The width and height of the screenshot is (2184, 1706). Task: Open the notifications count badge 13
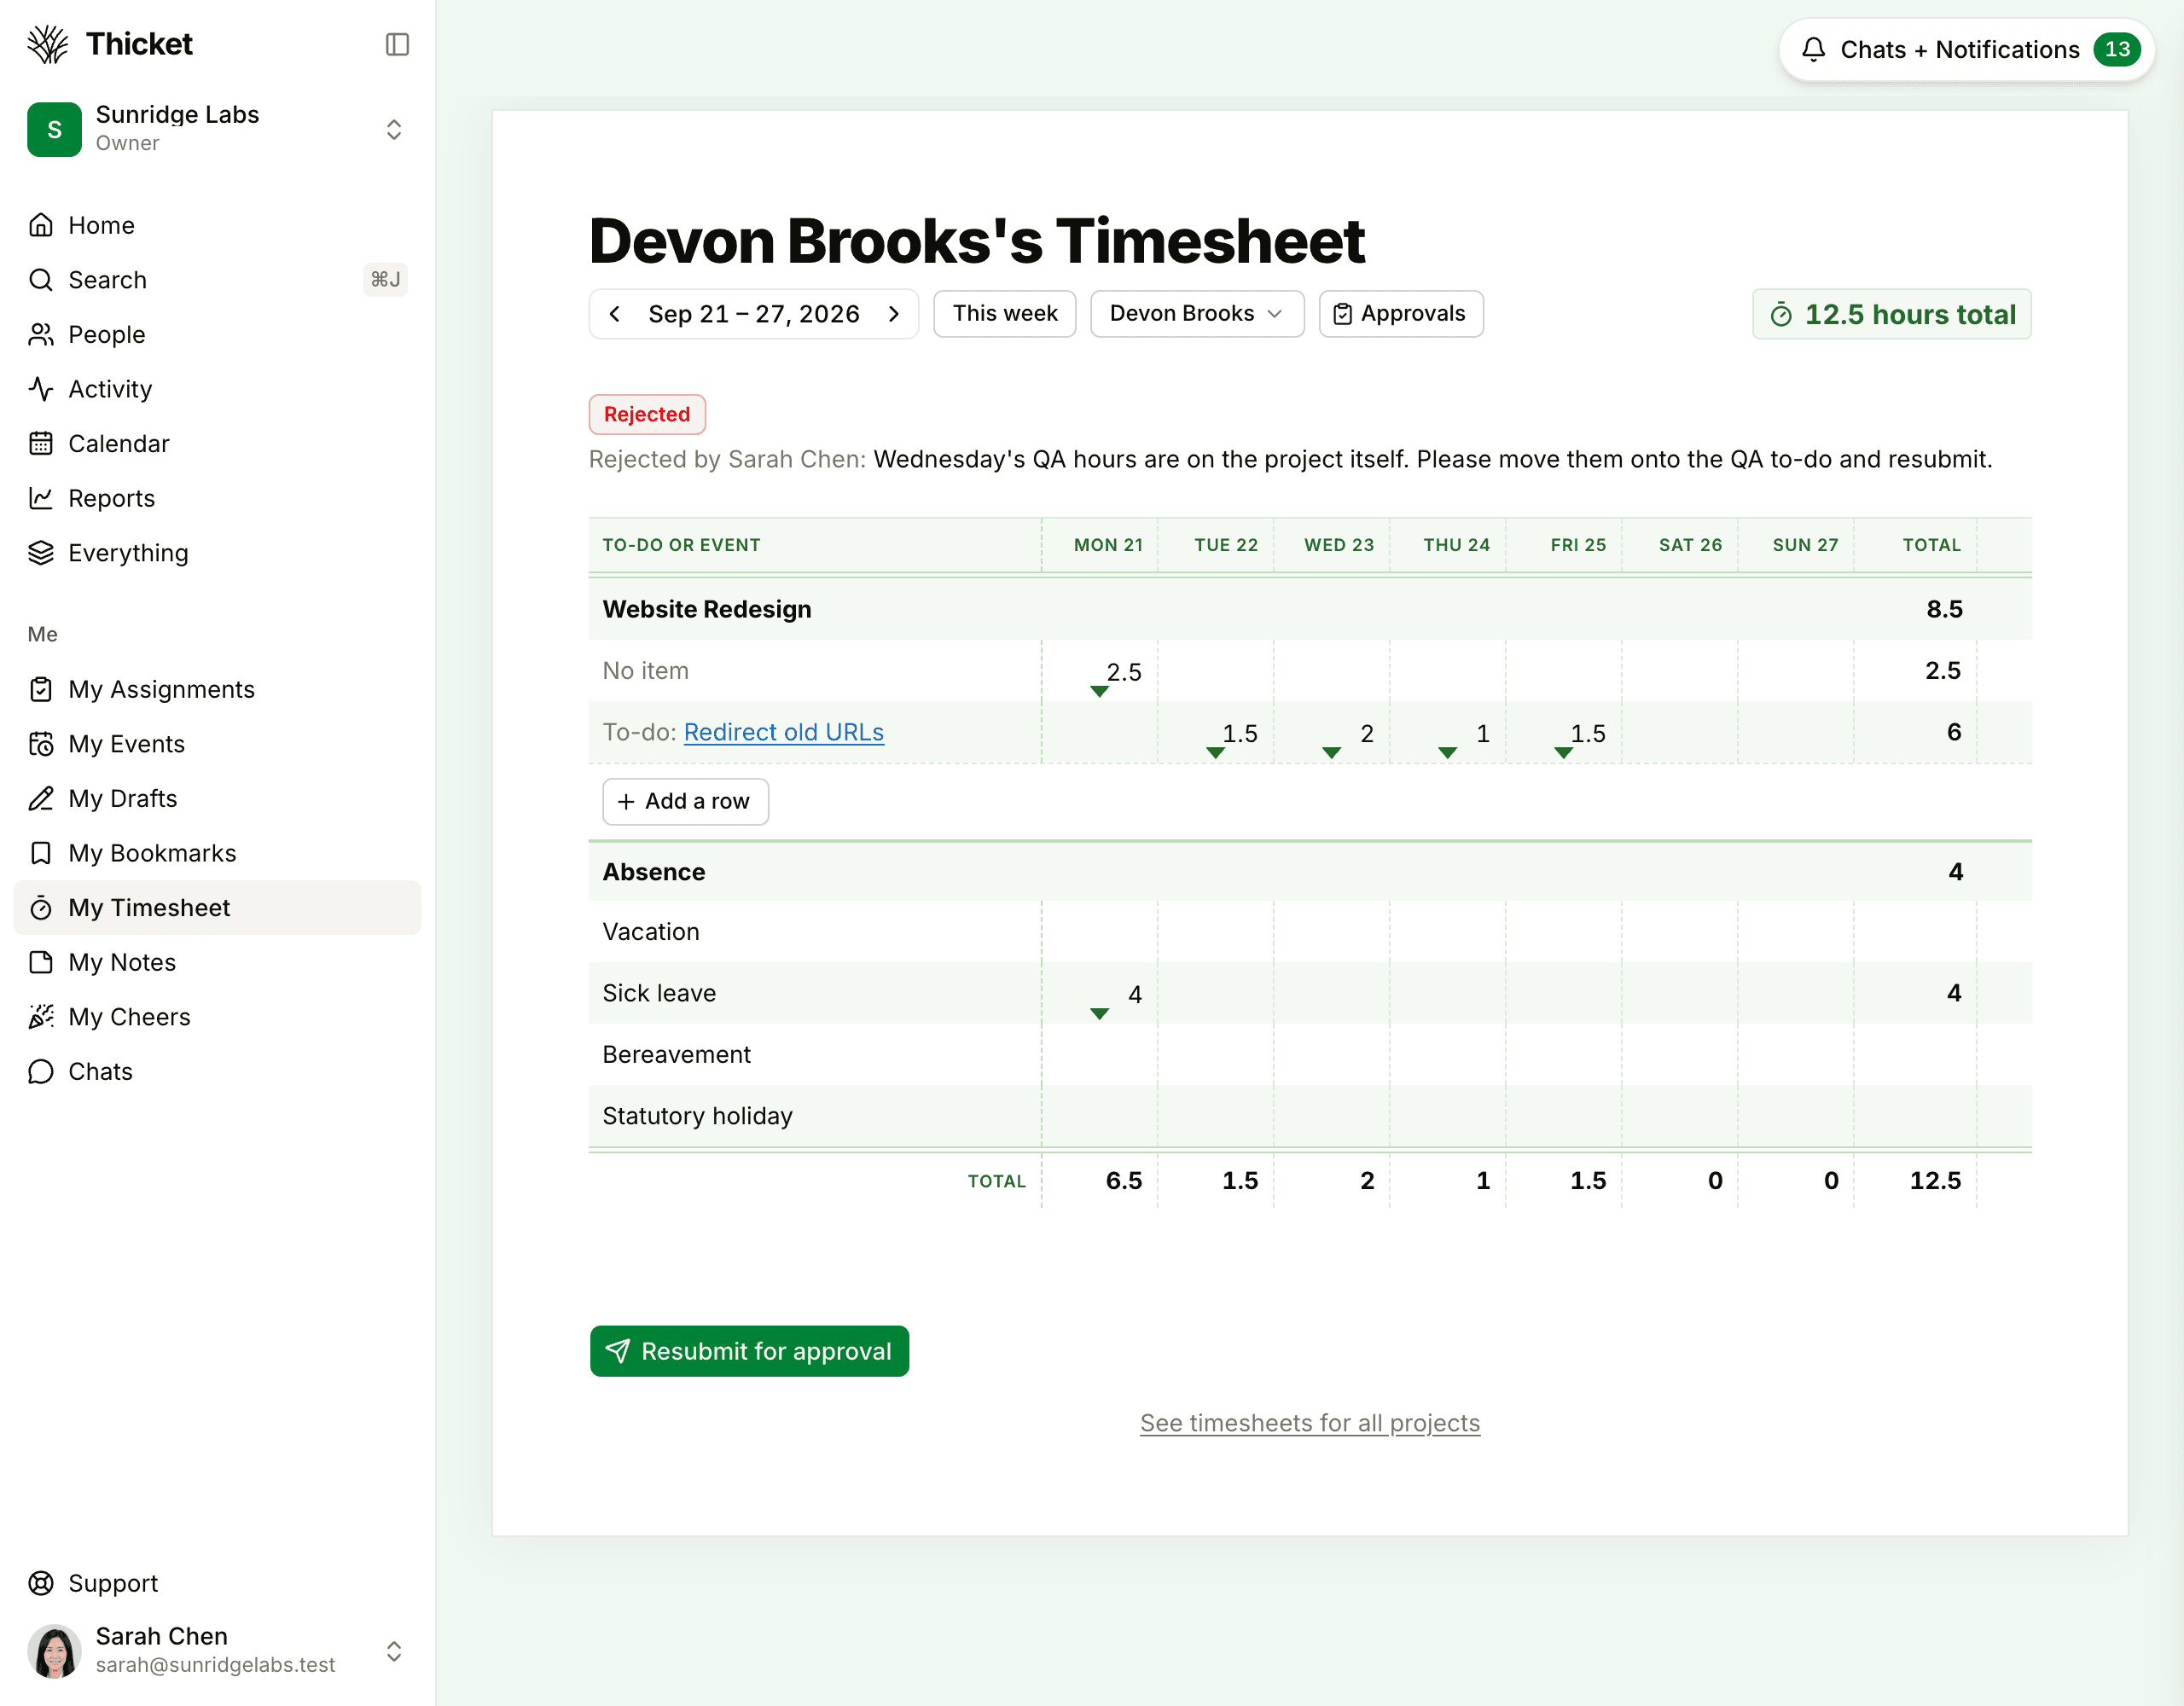[2117, 49]
